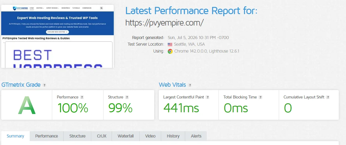Click the Latest Performance Report for heading
Viewport: 346px width, 145px height.
[x=191, y=11]
